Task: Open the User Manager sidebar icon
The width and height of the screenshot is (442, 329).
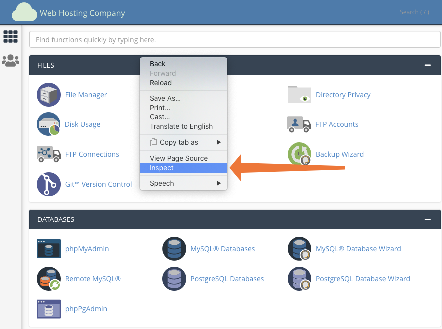Action: pyautogui.click(x=10, y=61)
